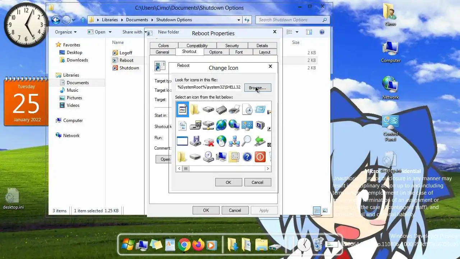Select Videos in Libraries tree
Viewport: 460px width, 259px height.
pos(73,105)
